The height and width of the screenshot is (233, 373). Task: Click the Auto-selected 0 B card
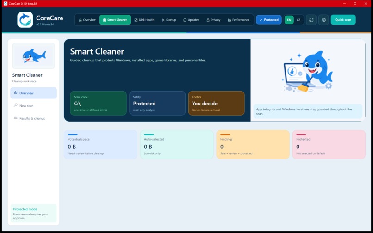(177, 145)
